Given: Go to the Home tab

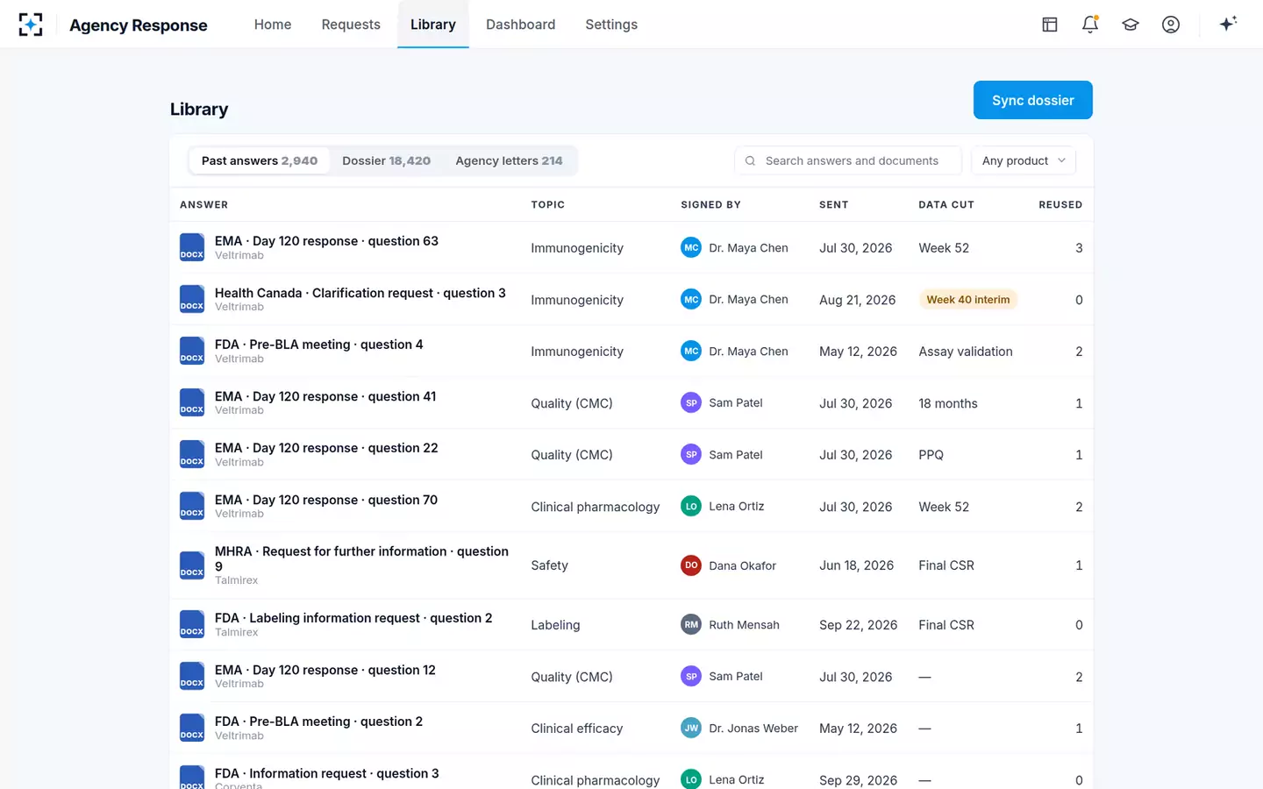Looking at the screenshot, I should tap(273, 25).
